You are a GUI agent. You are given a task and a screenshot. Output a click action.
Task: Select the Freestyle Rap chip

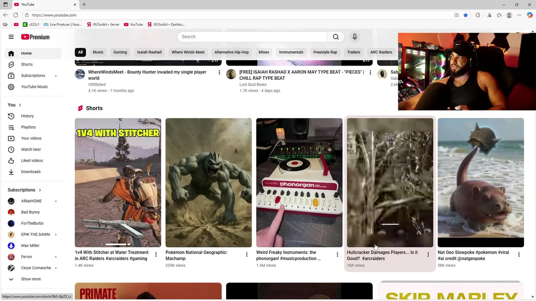pyautogui.click(x=325, y=52)
